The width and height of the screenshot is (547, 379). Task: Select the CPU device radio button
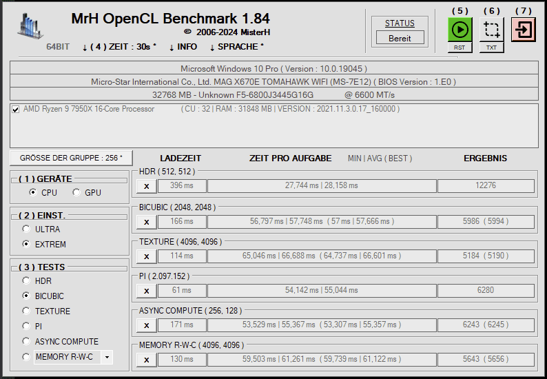point(33,192)
